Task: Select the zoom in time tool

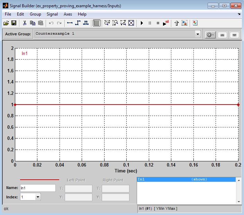Action: tap(107, 23)
